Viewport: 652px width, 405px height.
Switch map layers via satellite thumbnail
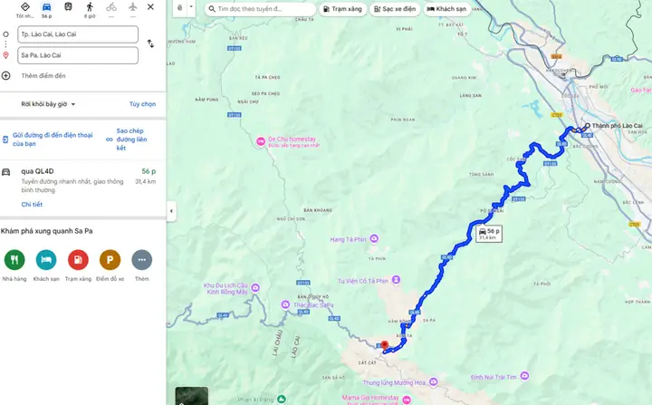click(191, 396)
